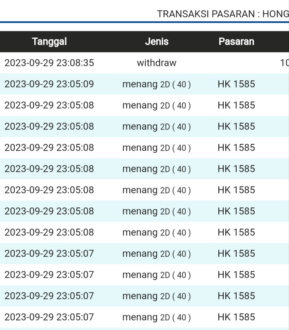The width and height of the screenshot is (289, 330).
Task: Select the 23:08:35 withdraw timestamp
Action: (x=49, y=63)
